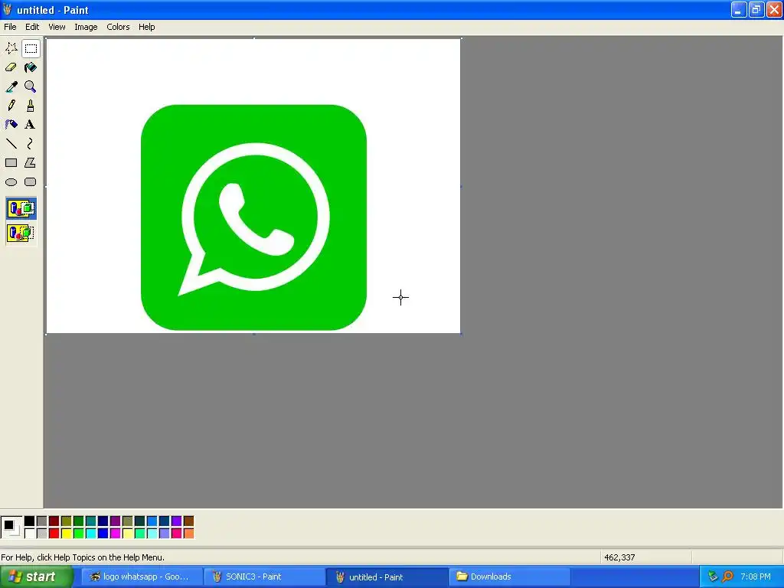Pick the purple palette color in top row
This screenshot has height=588, width=784.
pyautogui.click(x=115, y=521)
